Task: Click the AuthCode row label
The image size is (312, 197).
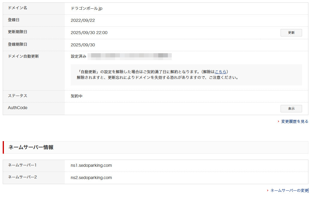Action: tap(17, 108)
